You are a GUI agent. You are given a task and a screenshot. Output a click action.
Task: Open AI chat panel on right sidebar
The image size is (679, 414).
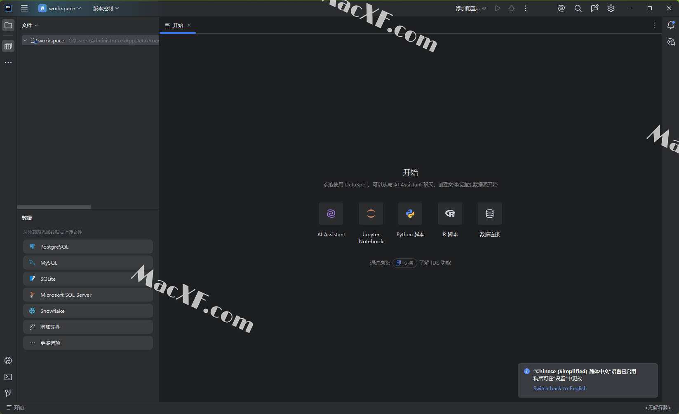pyautogui.click(x=671, y=42)
